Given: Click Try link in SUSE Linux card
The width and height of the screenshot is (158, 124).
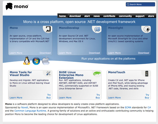Looking at the screenshot, I should click(x=98, y=95).
